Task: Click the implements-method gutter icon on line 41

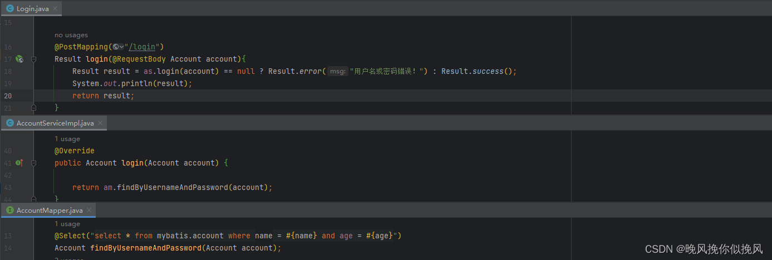Action: tap(19, 163)
